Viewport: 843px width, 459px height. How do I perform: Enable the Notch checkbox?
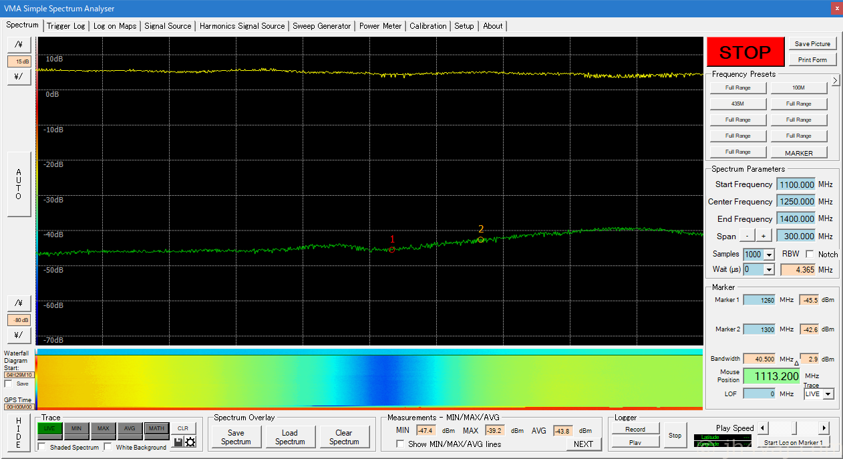pyautogui.click(x=810, y=254)
